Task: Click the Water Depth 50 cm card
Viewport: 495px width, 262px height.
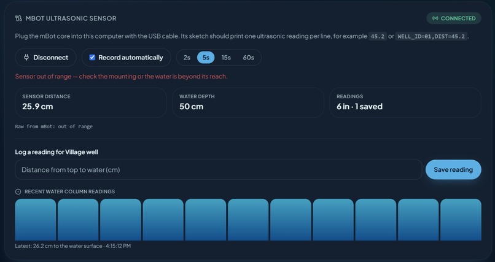Action: point(248,102)
